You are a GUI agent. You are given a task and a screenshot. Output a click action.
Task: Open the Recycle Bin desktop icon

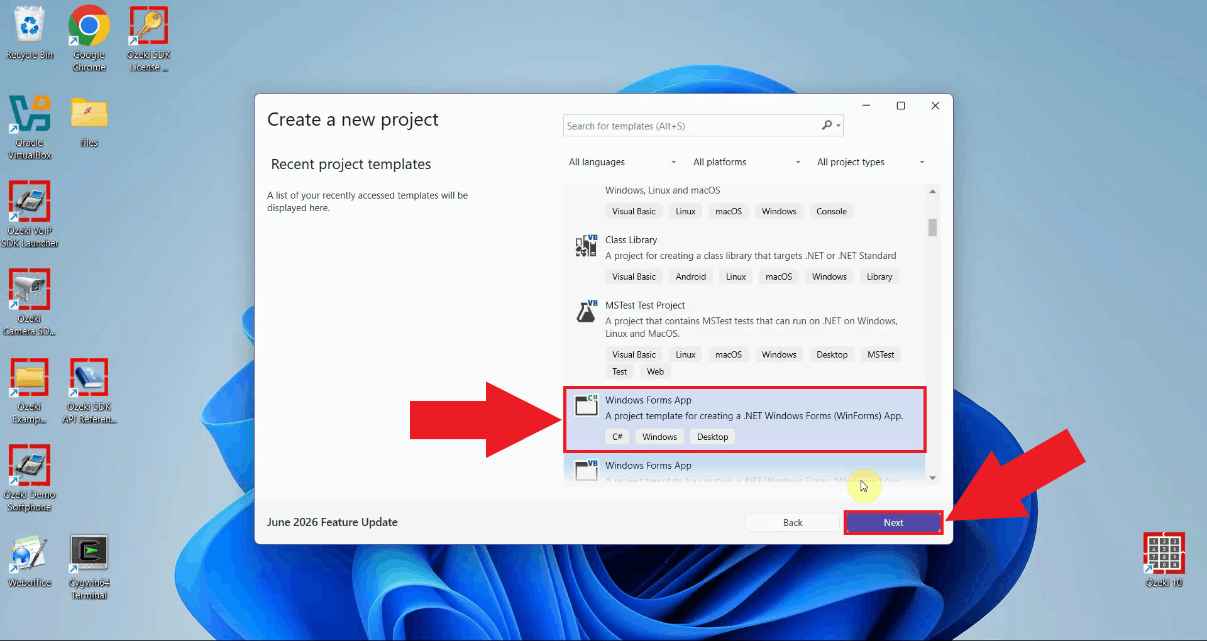30,33
